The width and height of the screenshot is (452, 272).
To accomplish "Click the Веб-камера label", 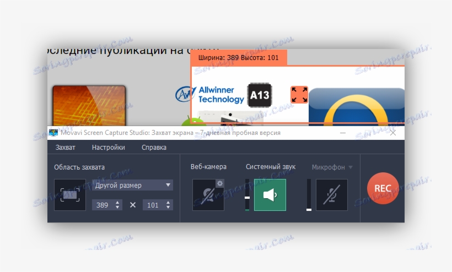I will 208,167.
